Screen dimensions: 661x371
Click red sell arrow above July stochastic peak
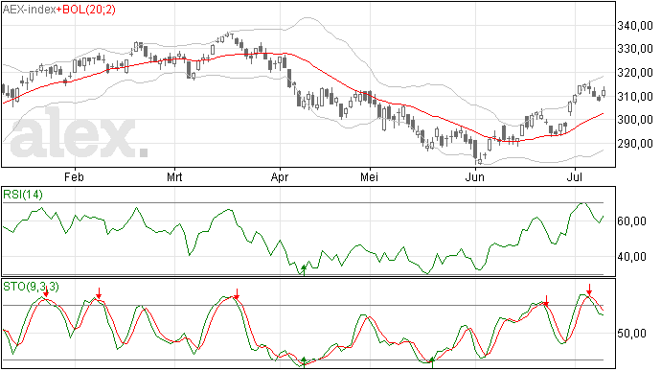[x=589, y=290]
